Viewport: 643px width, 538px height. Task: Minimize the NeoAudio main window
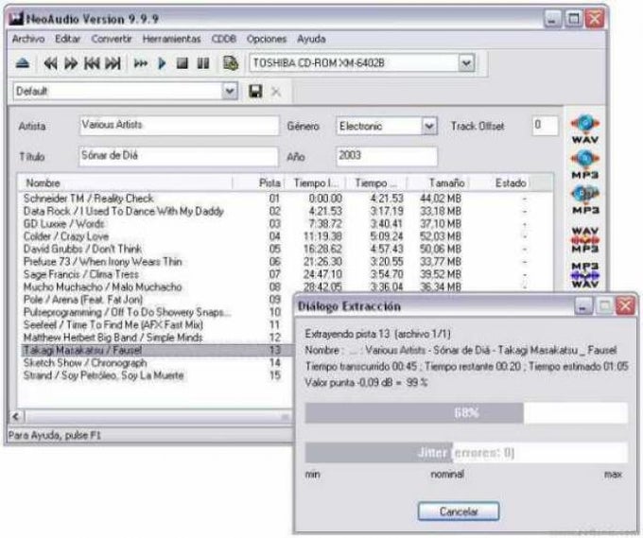tap(552, 19)
